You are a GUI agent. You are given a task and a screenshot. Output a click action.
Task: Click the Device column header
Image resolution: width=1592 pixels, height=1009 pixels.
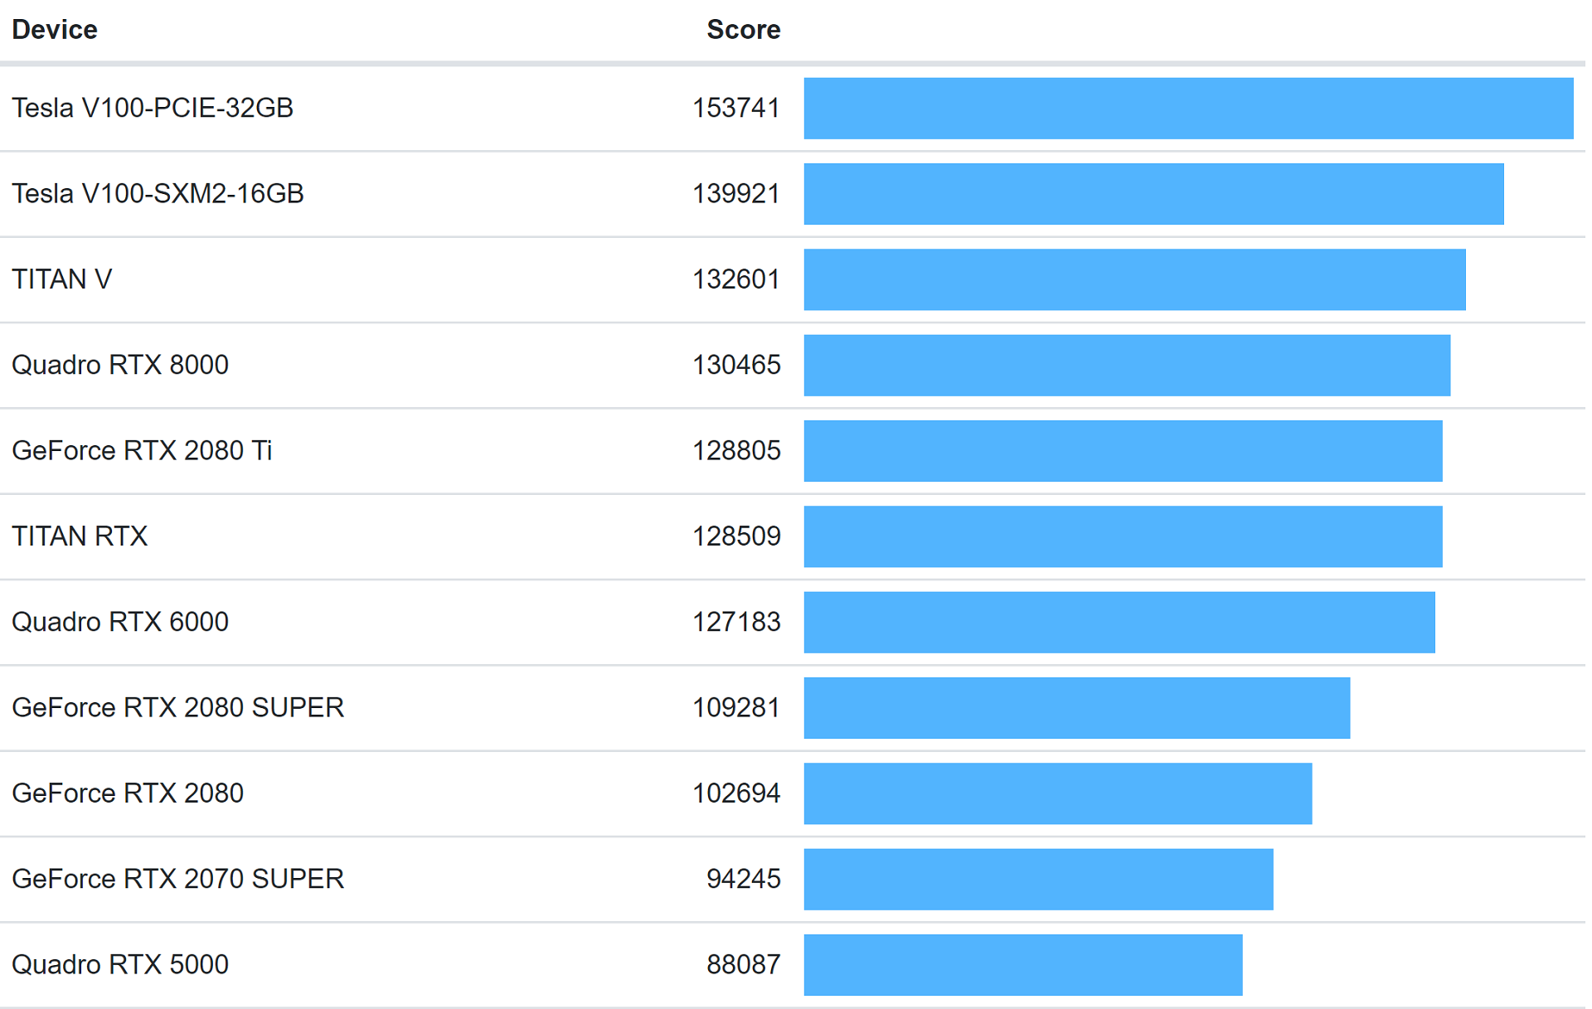click(x=55, y=30)
